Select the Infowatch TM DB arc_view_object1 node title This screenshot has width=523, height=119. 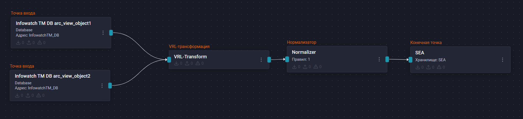click(x=53, y=23)
